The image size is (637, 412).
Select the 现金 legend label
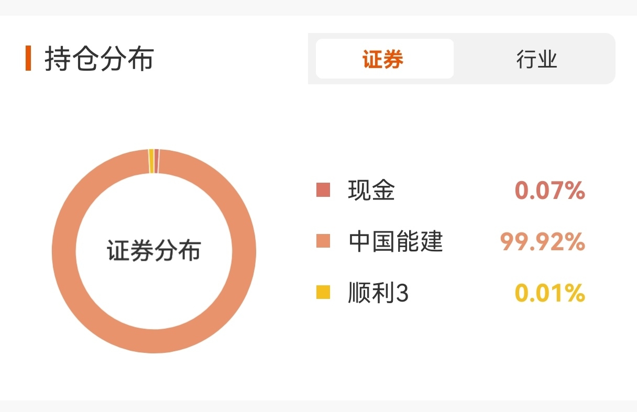371,190
